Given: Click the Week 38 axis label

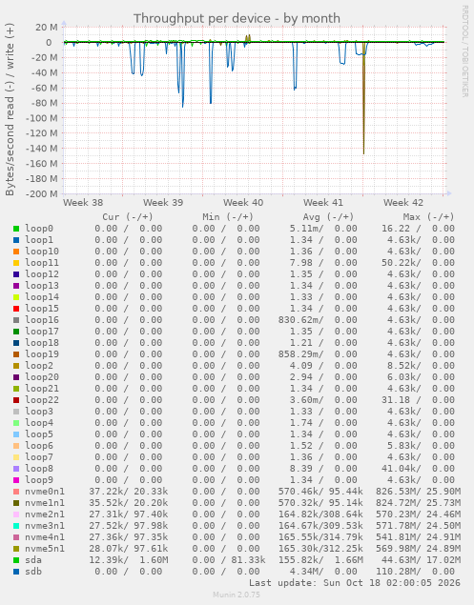Looking at the screenshot, I should [83, 203].
